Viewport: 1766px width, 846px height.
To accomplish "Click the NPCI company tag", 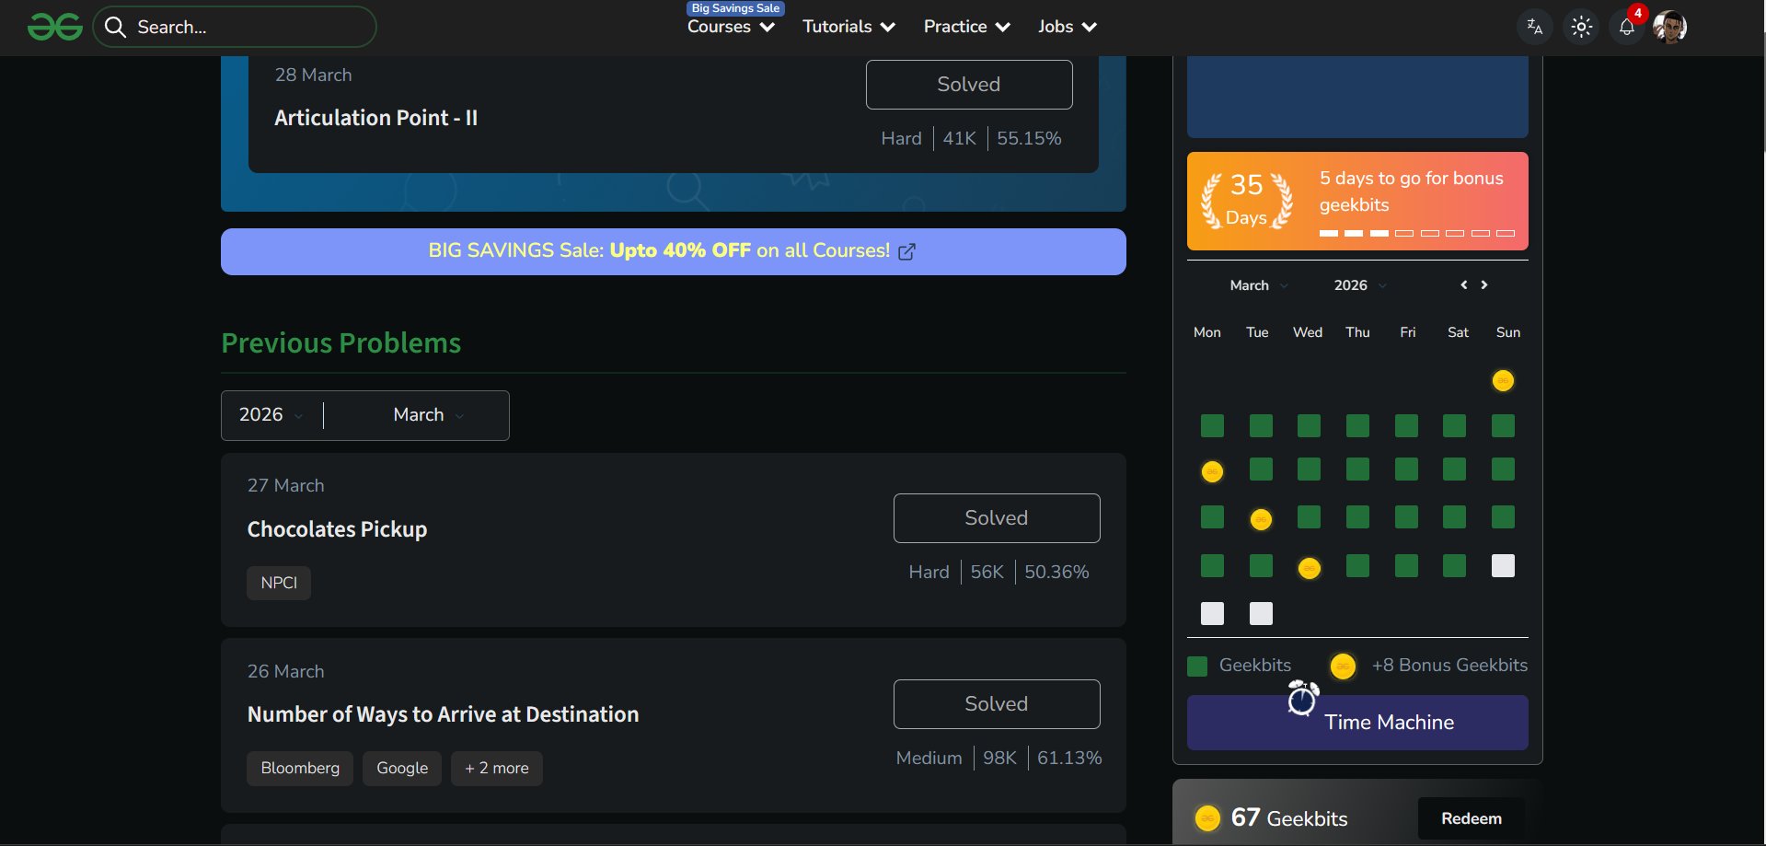I will click(x=279, y=583).
